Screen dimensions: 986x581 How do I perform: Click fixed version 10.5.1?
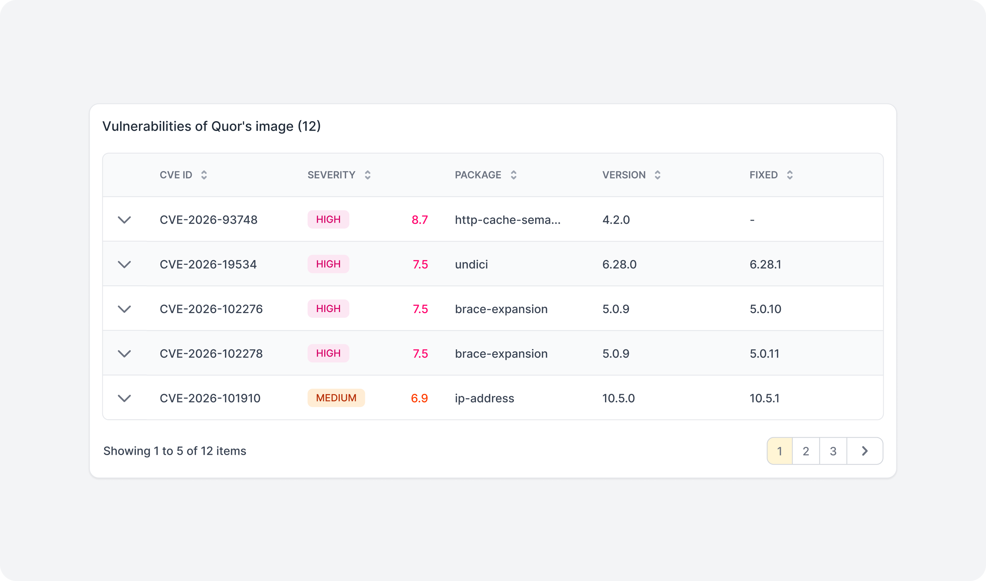tap(764, 399)
